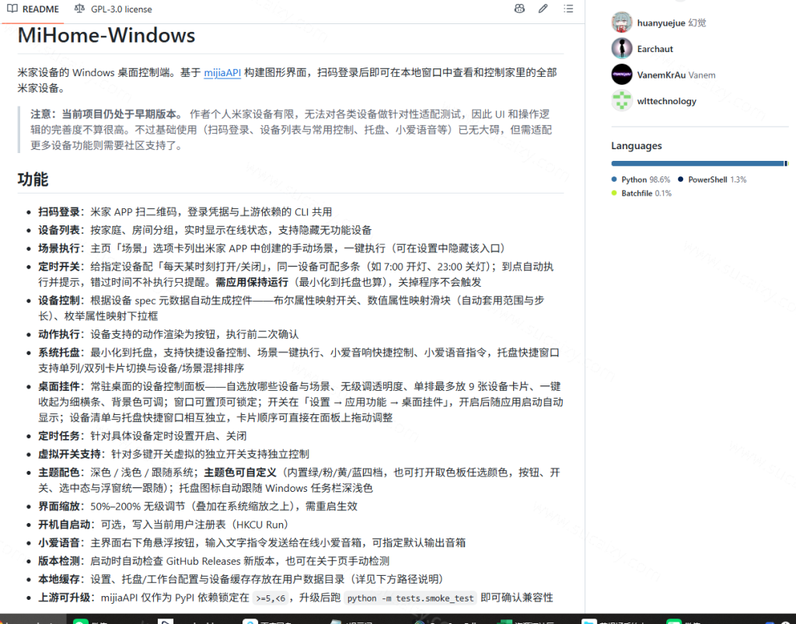Image resolution: width=796 pixels, height=624 pixels.
Task: Click the 小爱语音 bullet text
Action: click(252, 543)
